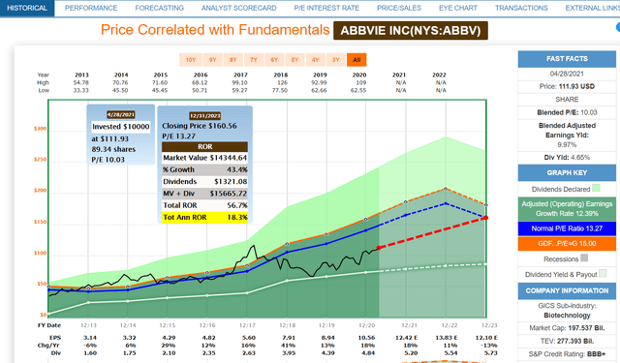Screen dimensions: 620x363
Task: Open the Forecasting tab
Action: point(159,8)
